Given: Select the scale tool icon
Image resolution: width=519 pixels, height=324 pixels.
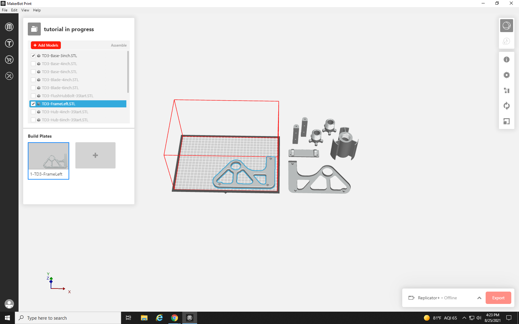Looking at the screenshot, I should coord(507,121).
